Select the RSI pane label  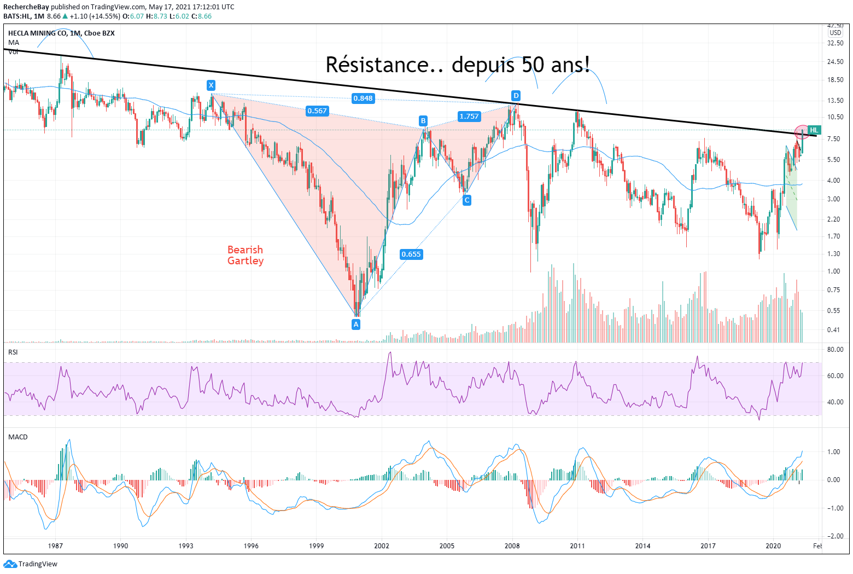[x=13, y=352]
